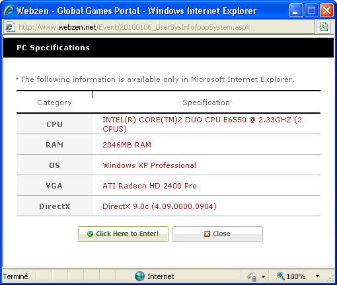337x285 pixels.
Task: Select the DirectX 9.0c version text
Action: [159, 206]
